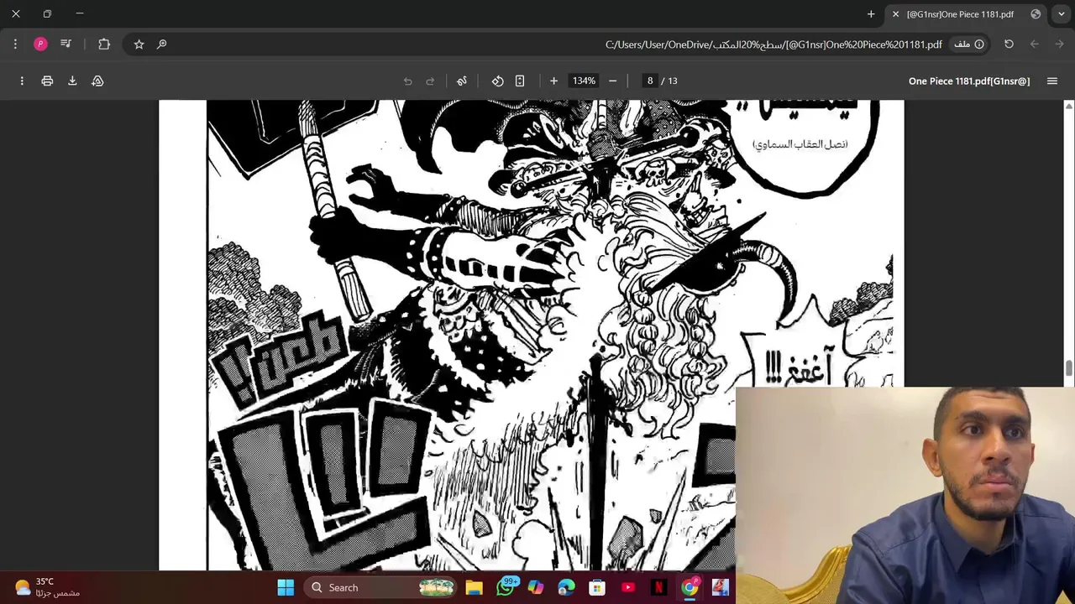Open Microsoft Edge from the taskbar
The width and height of the screenshot is (1075, 604).
566,587
